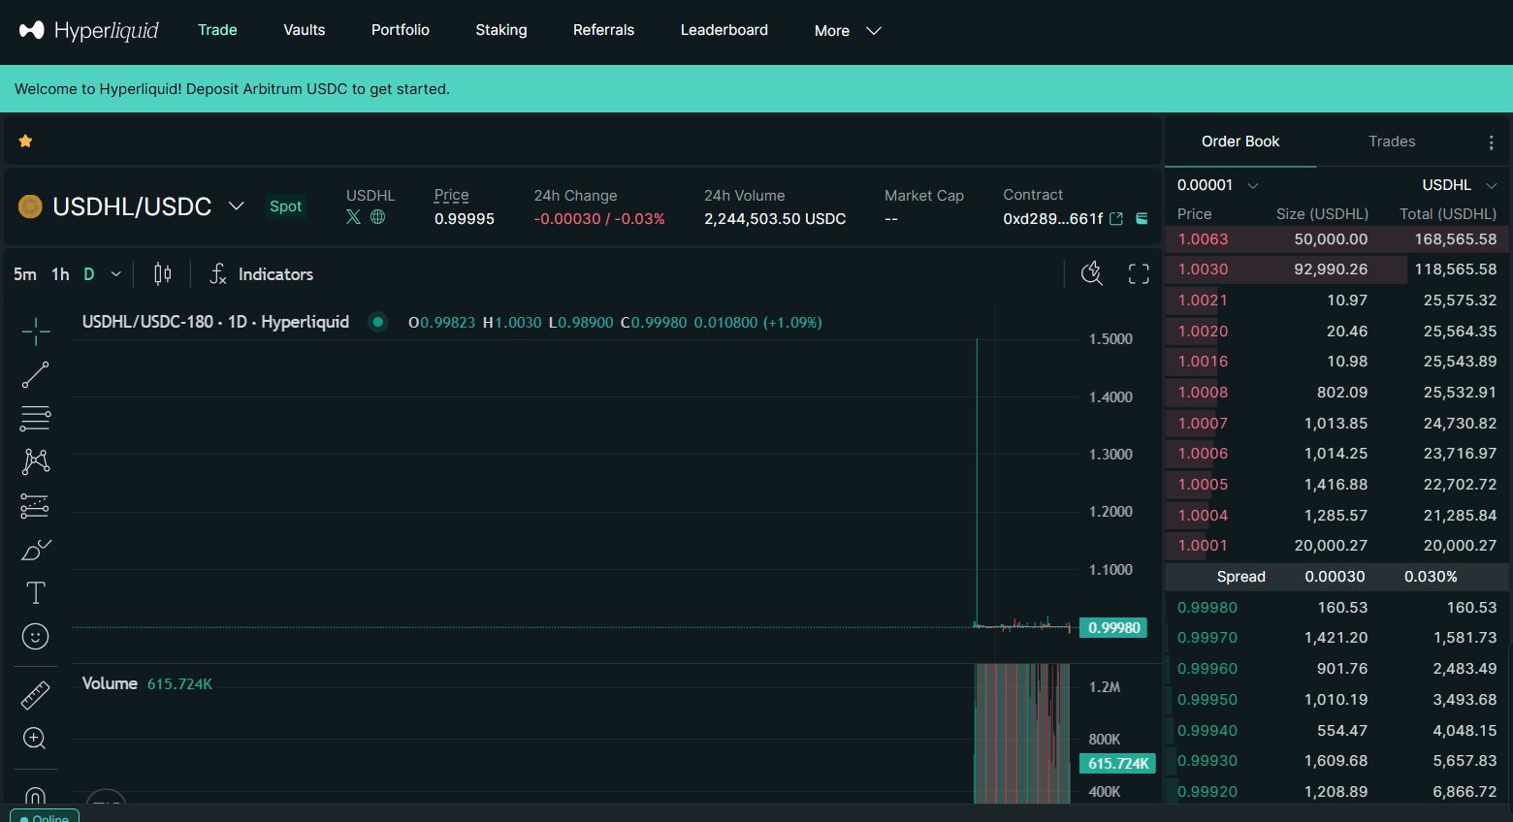Screen dimensions: 1513x822
Task: Switch chart to 5m interval
Action: (25, 274)
